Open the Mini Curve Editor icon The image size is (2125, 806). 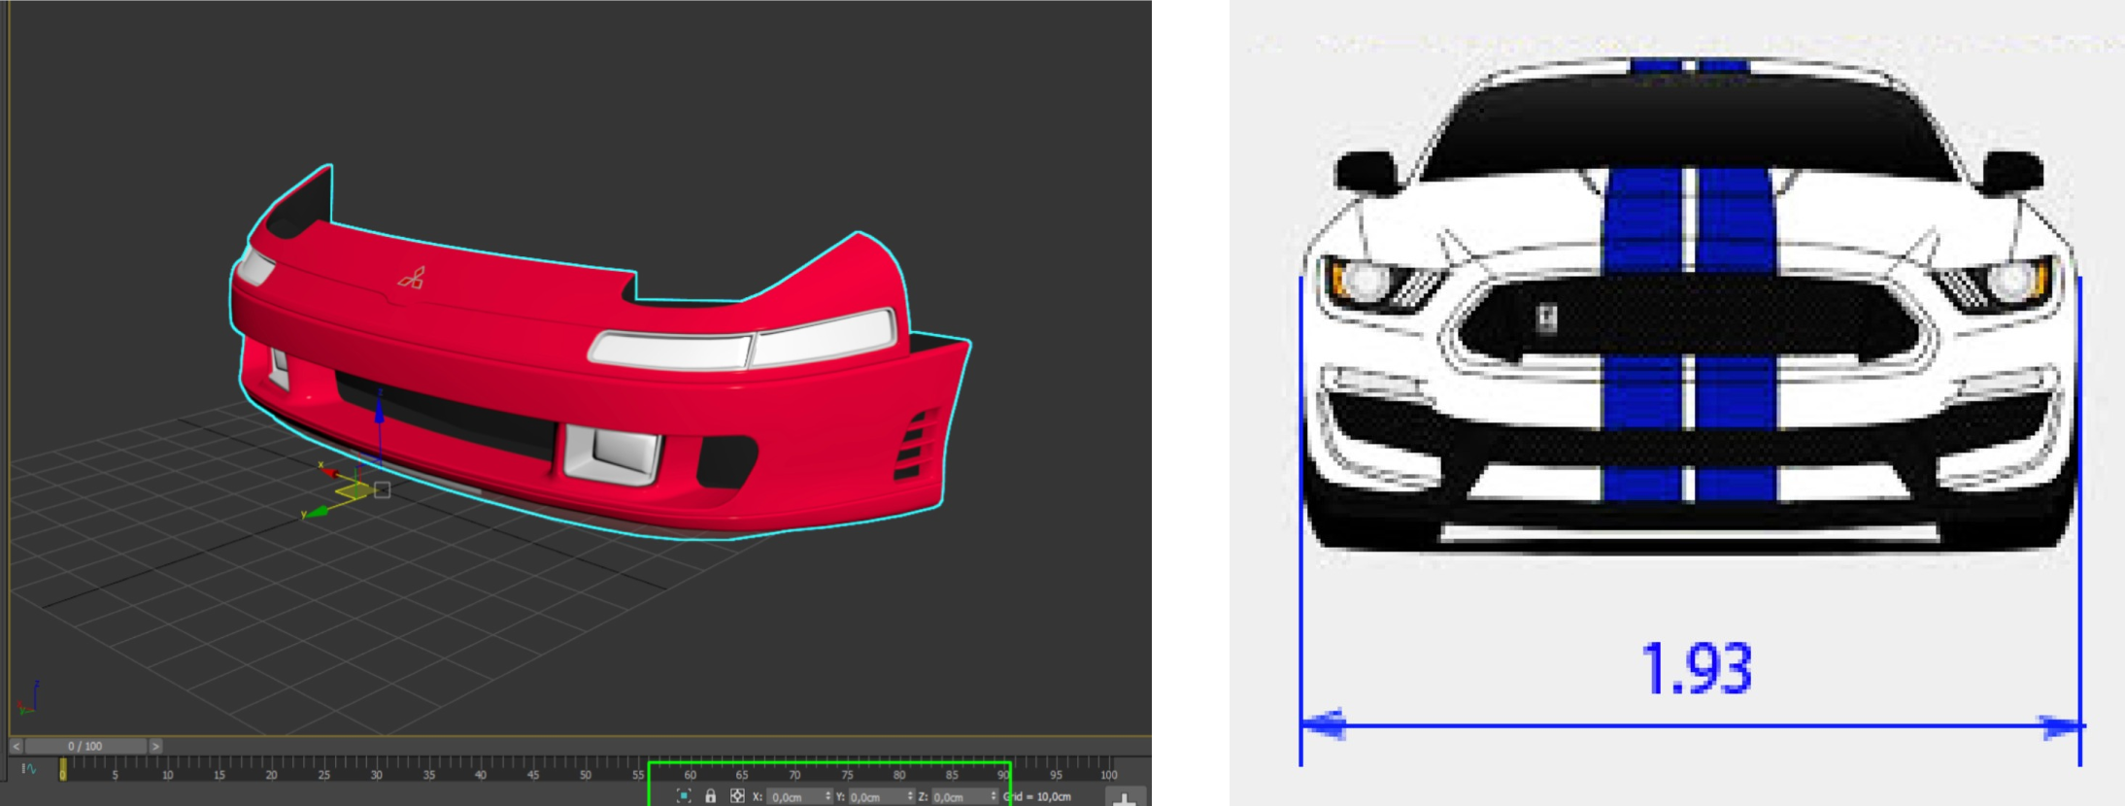click(x=29, y=769)
